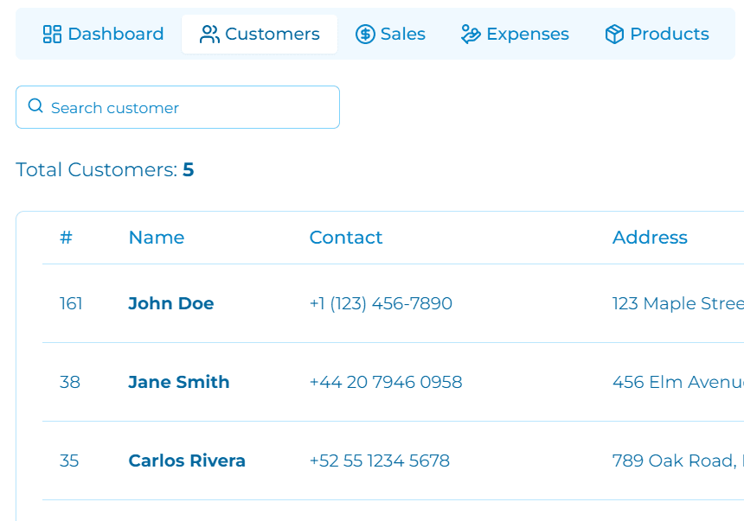Click the Customers people icon
The width and height of the screenshot is (744, 521).
[x=209, y=35]
